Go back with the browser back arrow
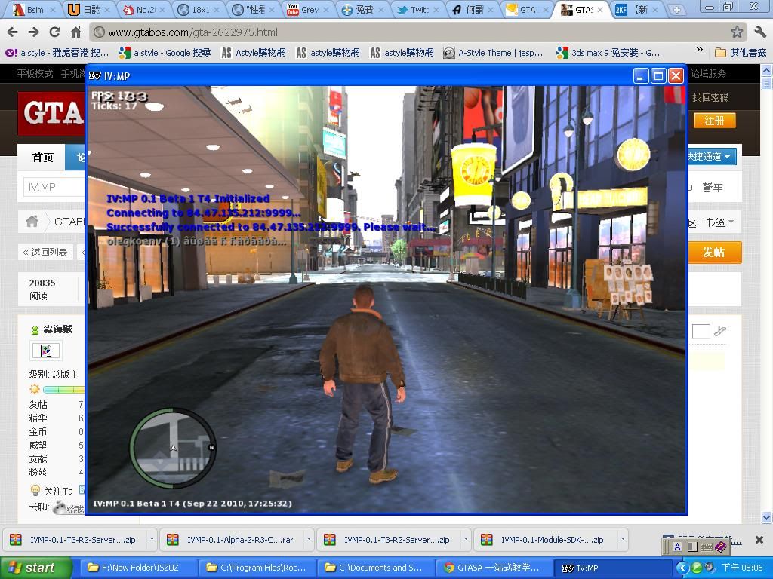 12,32
